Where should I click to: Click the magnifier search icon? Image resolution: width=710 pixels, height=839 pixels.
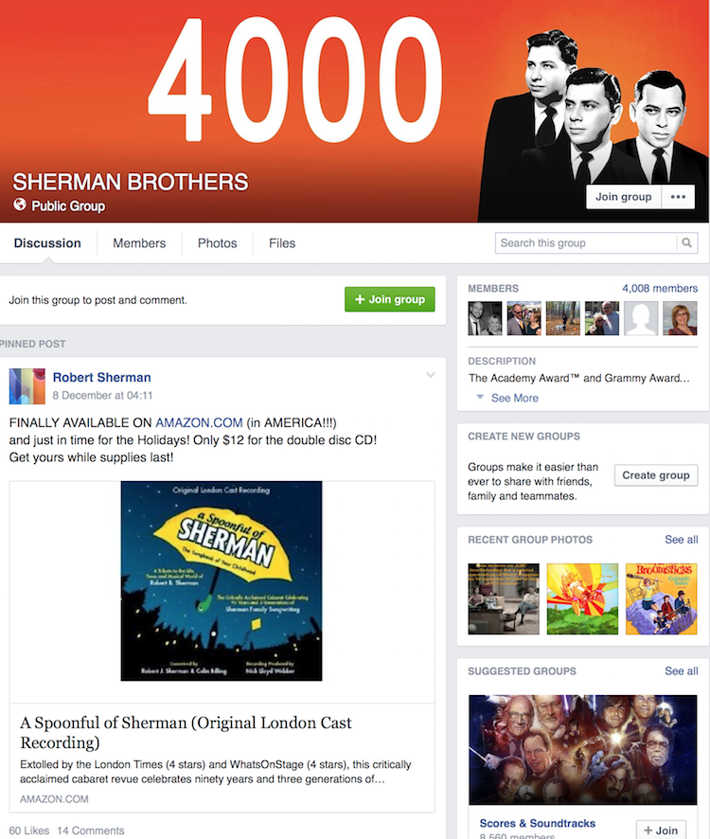tap(686, 243)
